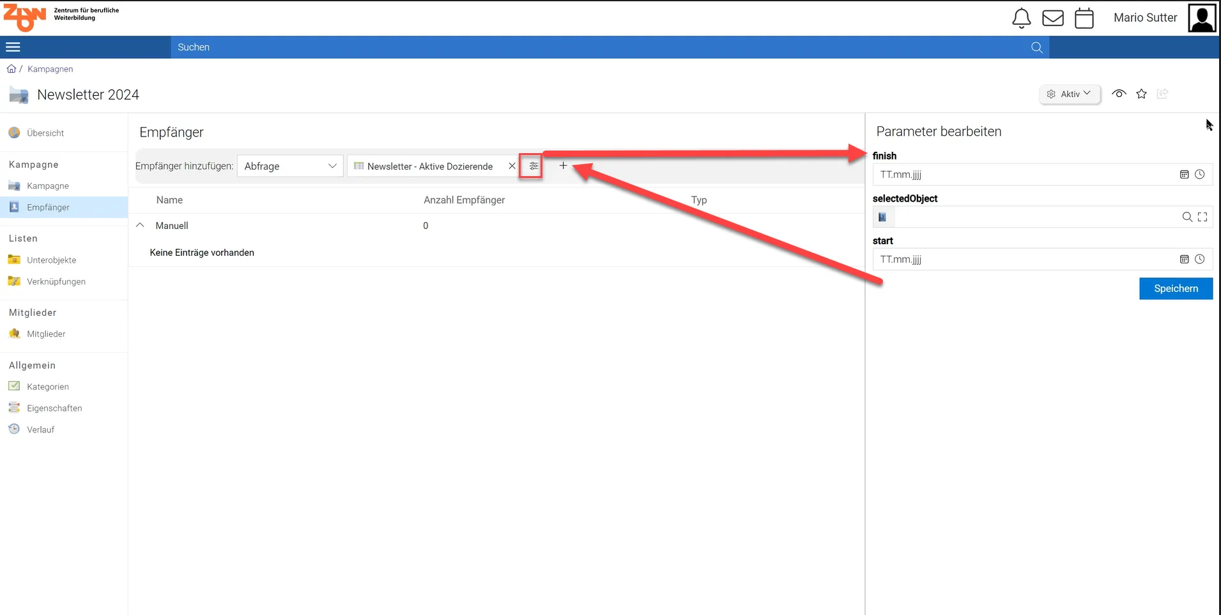
Task: Mark Newsletter 2024 as favorite star
Action: click(1142, 94)
